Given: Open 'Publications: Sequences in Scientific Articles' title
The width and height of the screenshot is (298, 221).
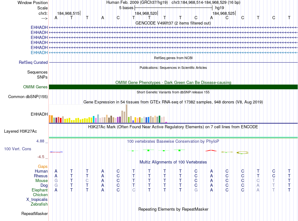Looking at the screenshot, I should point(173,68).
